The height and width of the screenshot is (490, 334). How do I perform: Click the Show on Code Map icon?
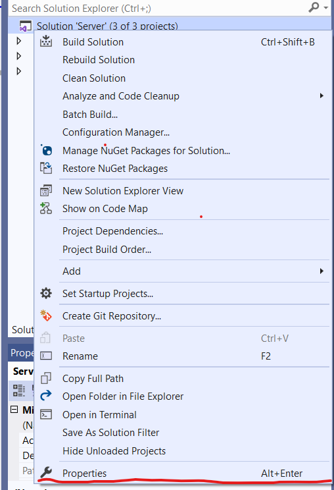(46, 208)
